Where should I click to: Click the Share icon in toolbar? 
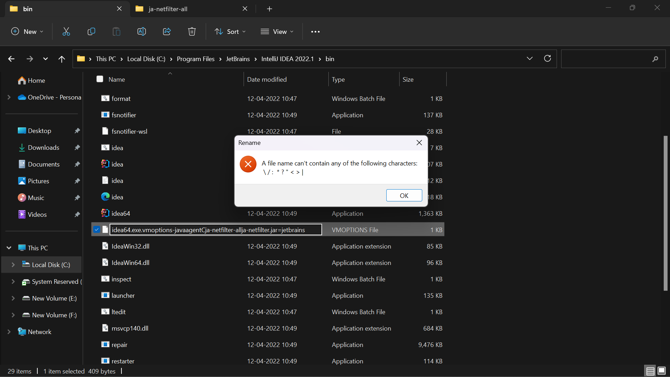(x=167, y=31)
